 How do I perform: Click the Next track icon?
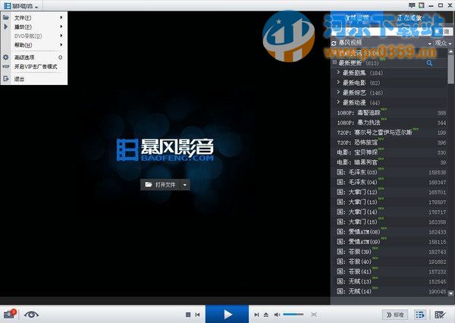256,315
